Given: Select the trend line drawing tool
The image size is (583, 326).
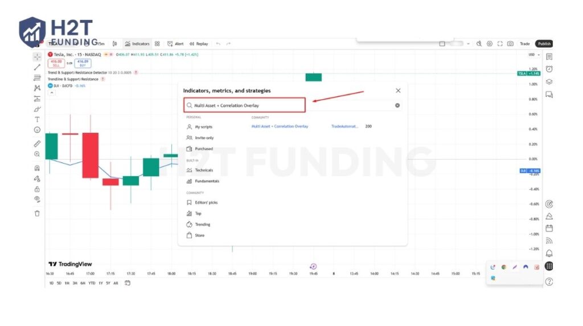Looking at the screenshot, I should (x=37, y=67).
